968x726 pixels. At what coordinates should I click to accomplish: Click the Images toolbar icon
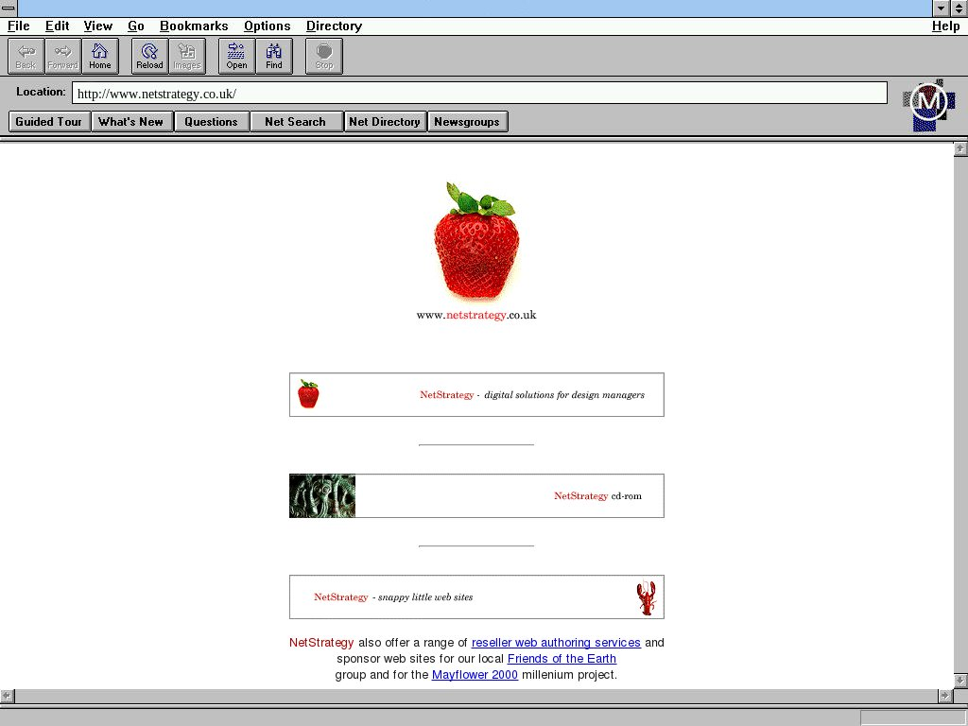187,56
